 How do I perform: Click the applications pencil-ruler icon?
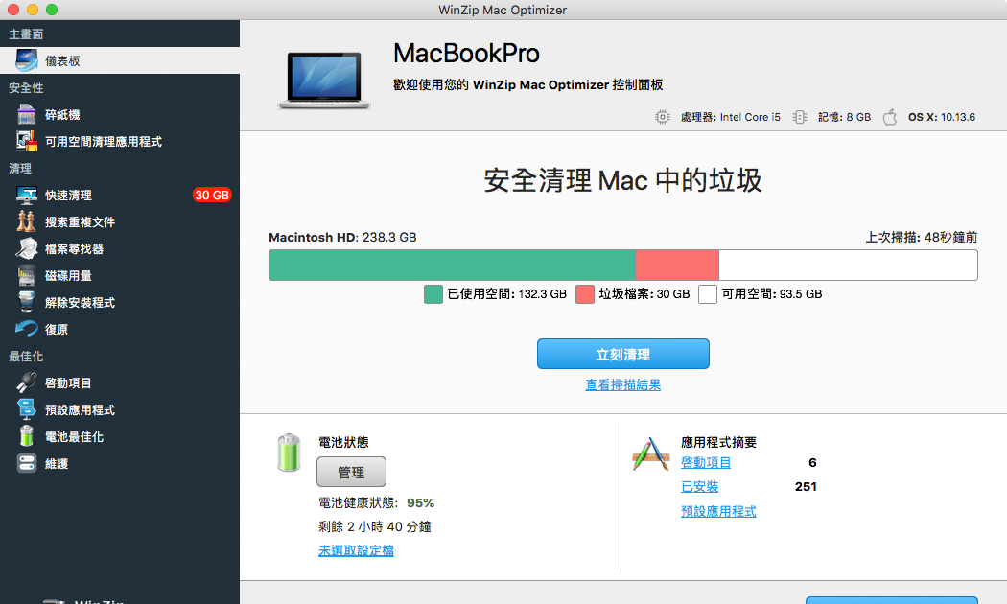(x=651, y=453)
